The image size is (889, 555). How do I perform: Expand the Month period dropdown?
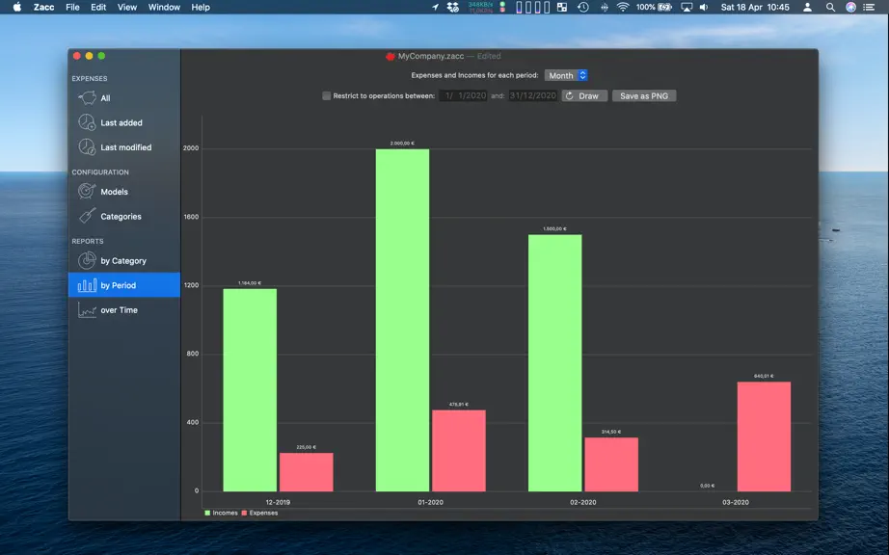click(x=566, y=75)
